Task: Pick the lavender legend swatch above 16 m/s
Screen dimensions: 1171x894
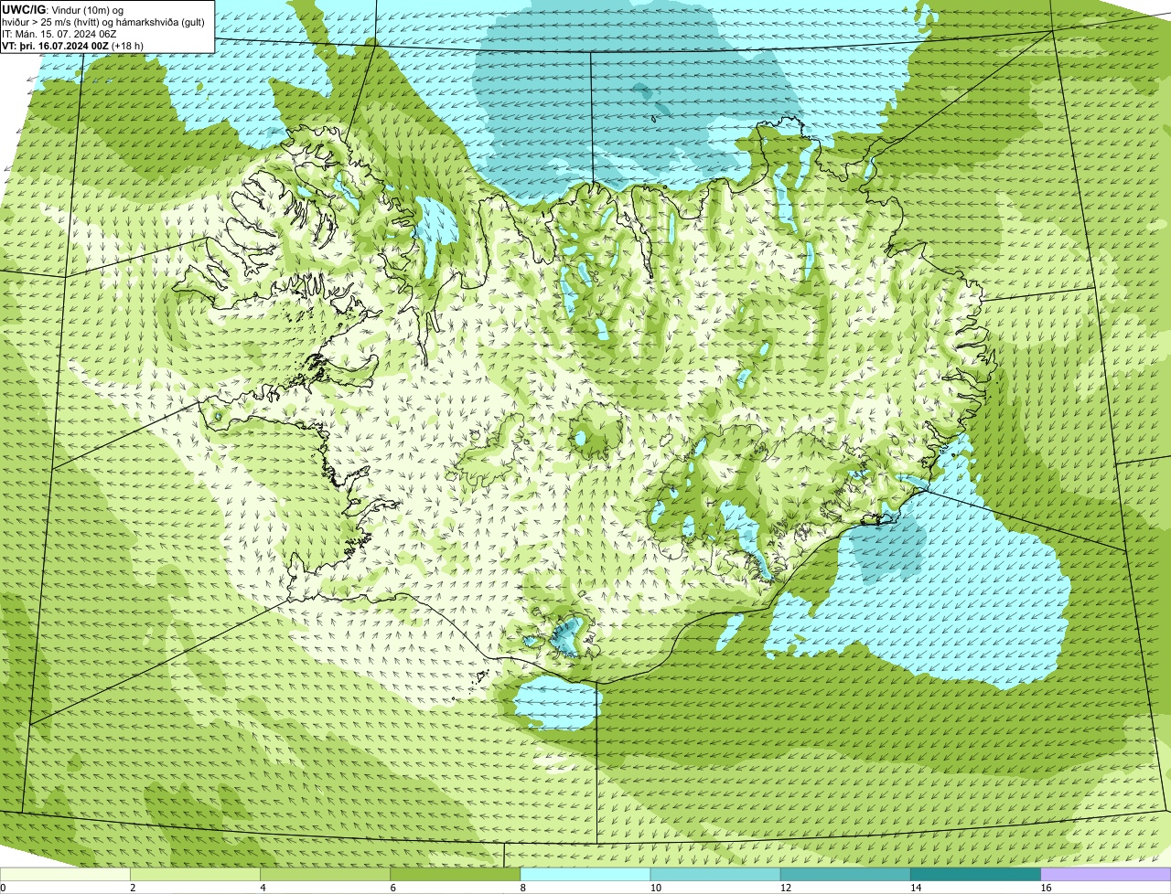Action: click(1105, 875)
